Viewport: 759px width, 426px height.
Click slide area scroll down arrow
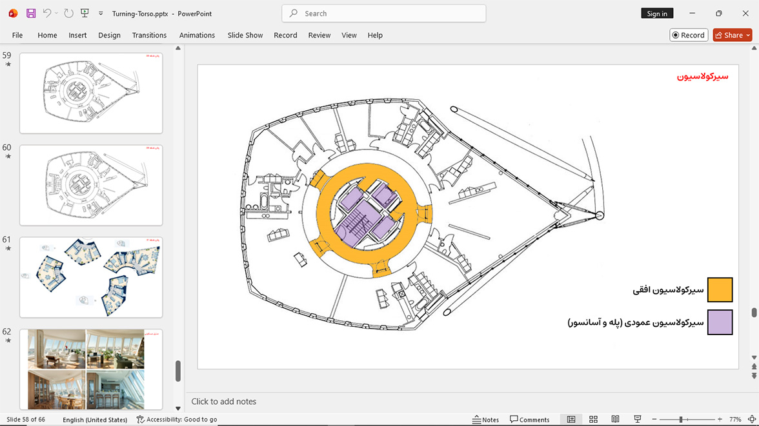click(754, 358)
